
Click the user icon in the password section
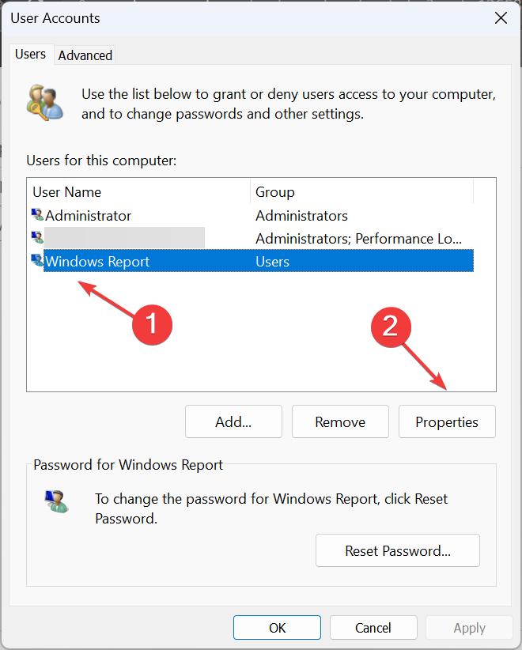[x=55, y=501]
